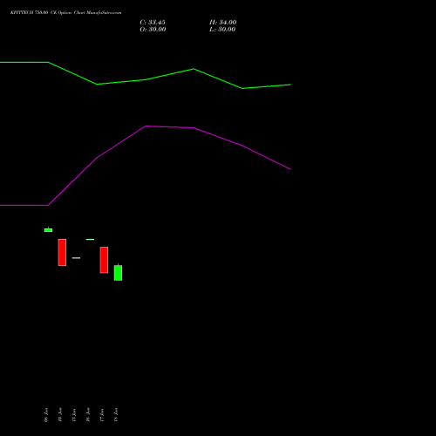Select the close value C: 33.45
This screenshot has height=436, width=436.
(153, 23)
